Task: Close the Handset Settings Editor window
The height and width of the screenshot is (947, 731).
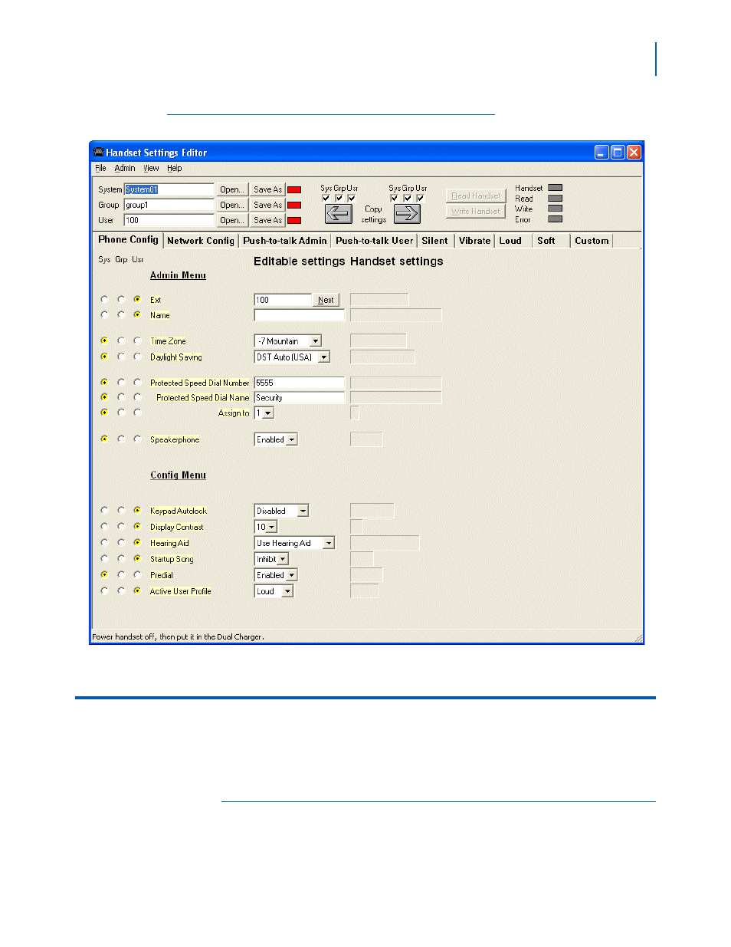Action: pos(634,152)
